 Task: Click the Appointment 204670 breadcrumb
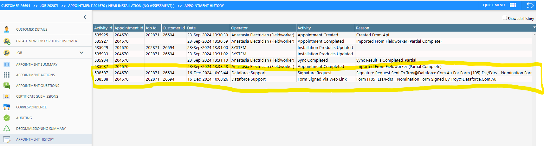121,6
